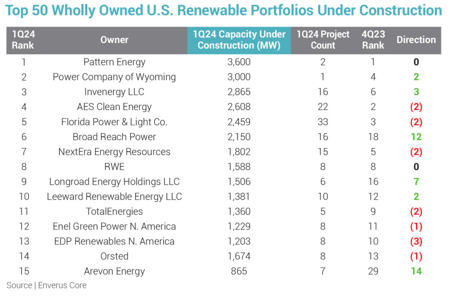Click the Source Enverus Core footnote
The height and width of the screenshot is (297, 449).
pos(46,286)
